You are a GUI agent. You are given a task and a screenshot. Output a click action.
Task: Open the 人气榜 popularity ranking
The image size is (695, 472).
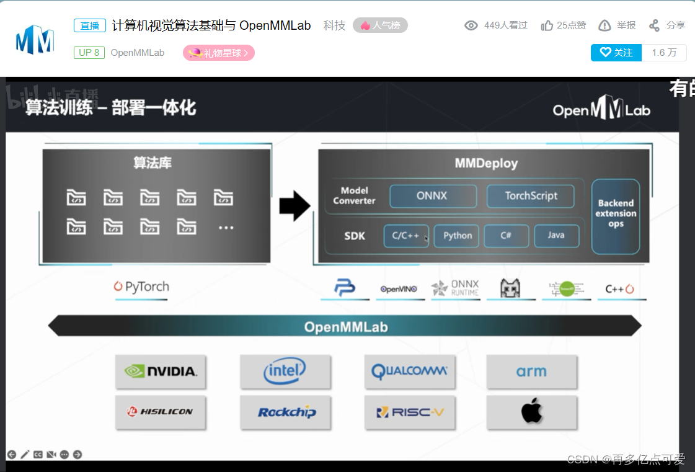380,25
